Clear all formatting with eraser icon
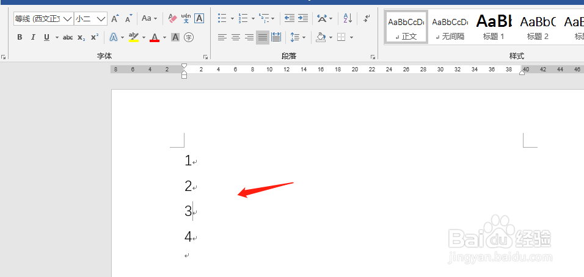Screen dimensions: 584x277 (172, 18)
